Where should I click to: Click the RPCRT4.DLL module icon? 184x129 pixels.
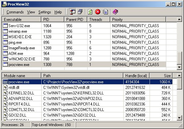(x=5, y=104)
